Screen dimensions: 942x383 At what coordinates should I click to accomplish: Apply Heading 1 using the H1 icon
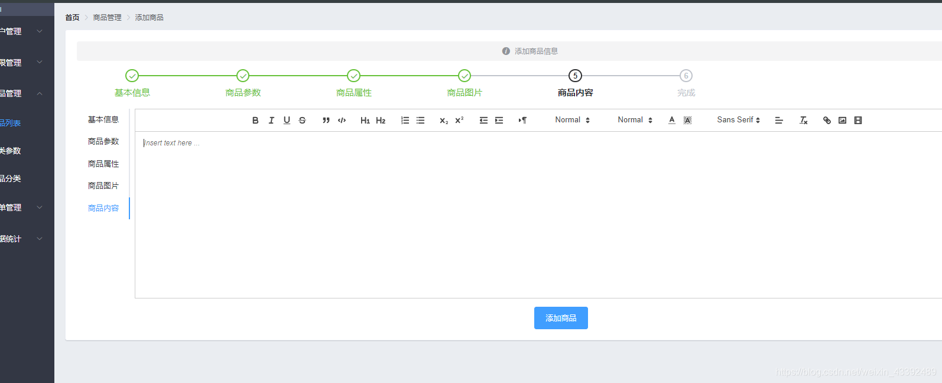point(365,120)
